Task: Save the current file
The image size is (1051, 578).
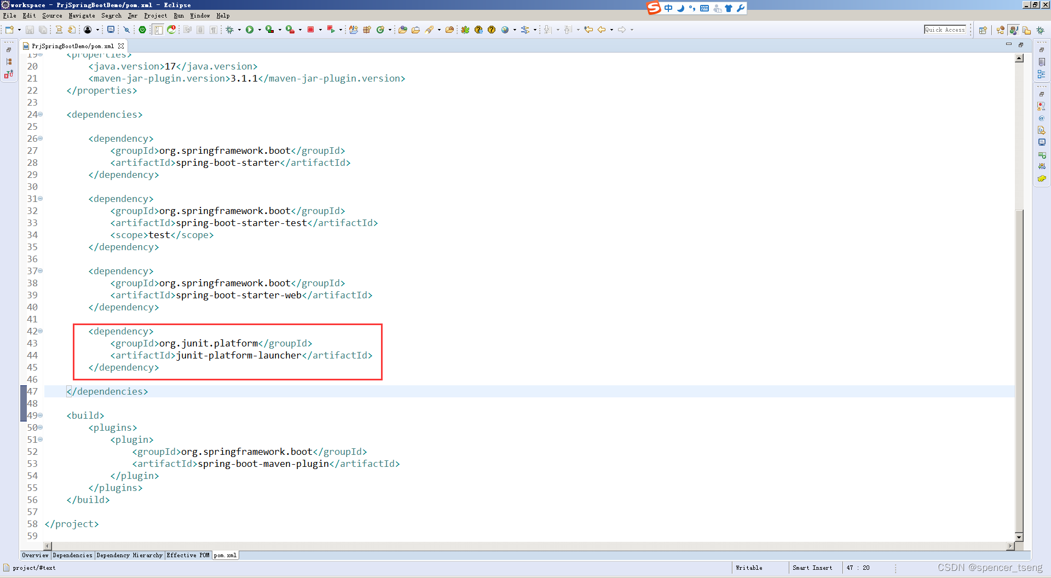Action: 30,30
